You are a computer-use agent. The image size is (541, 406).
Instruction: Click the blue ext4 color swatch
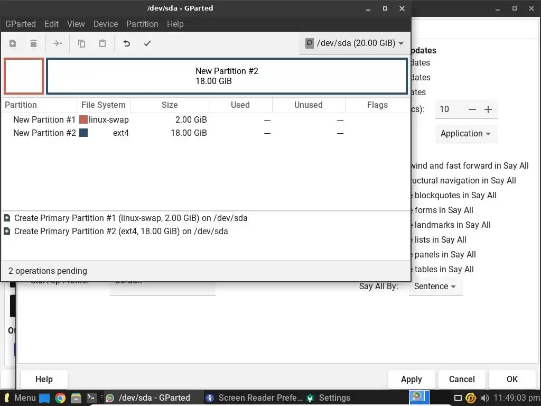pyautogui.click(x=83, y=133)
